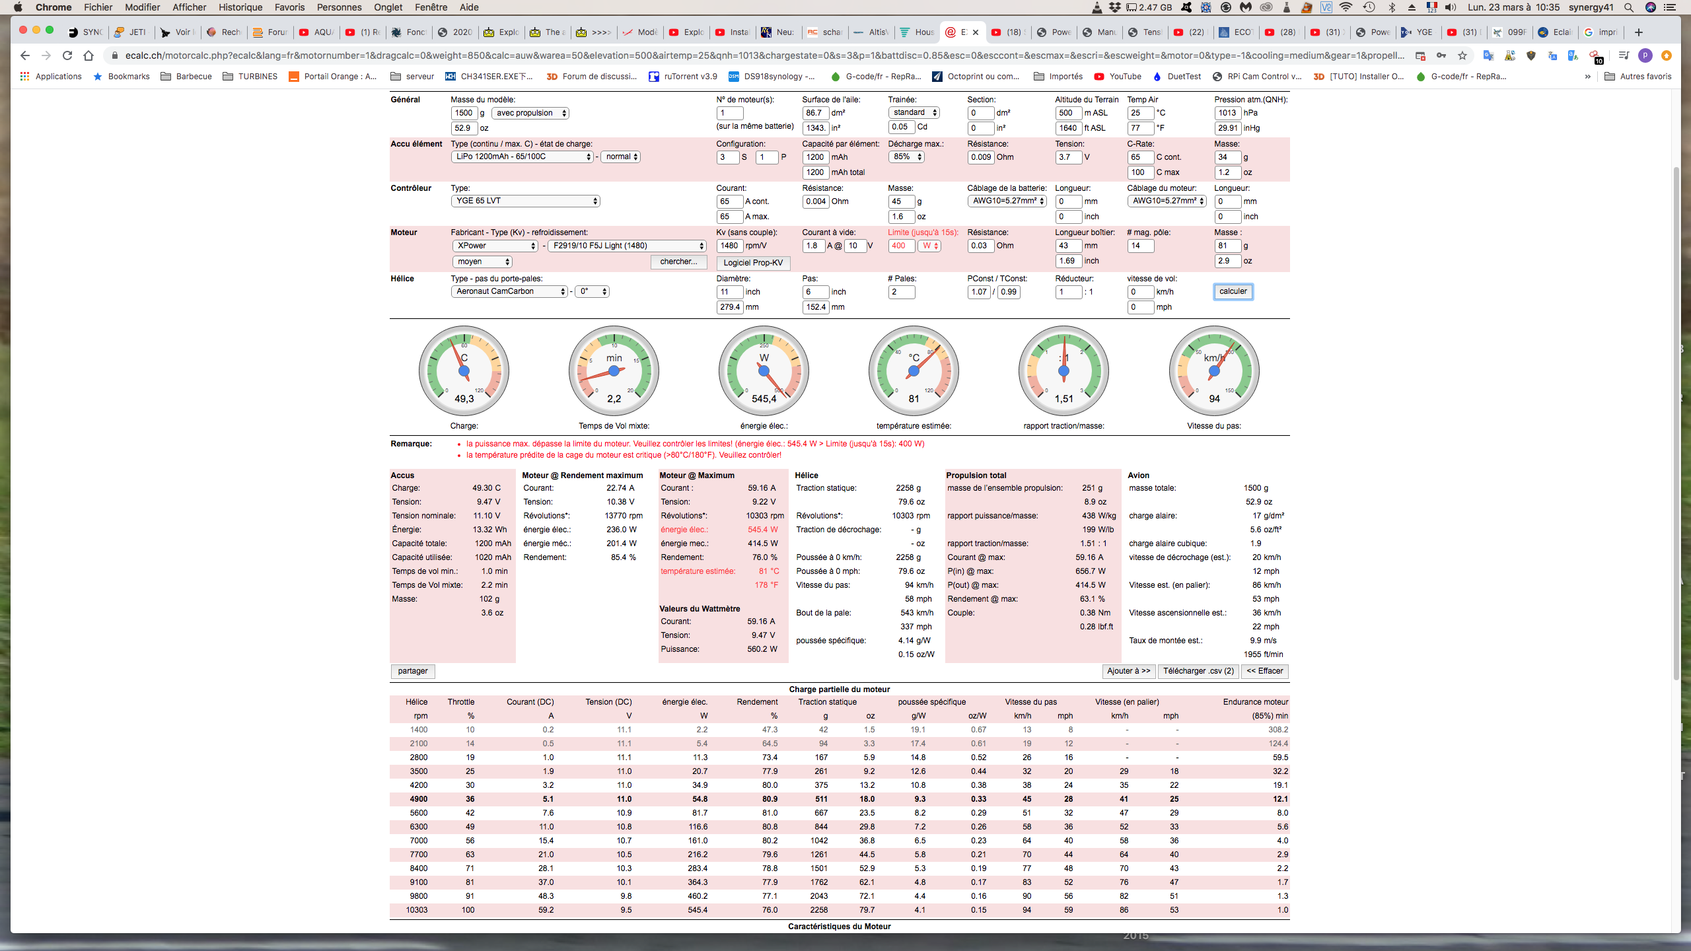1691x951 pixels.
Task: Open the F2919/10 F5J Light motor dropdown
Action: [x=628, y=246]
